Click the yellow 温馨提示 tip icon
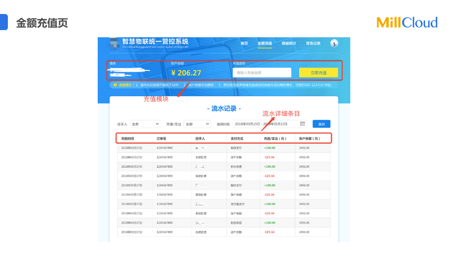The width and height of the screenshot is (458, 258). (115, 85)
